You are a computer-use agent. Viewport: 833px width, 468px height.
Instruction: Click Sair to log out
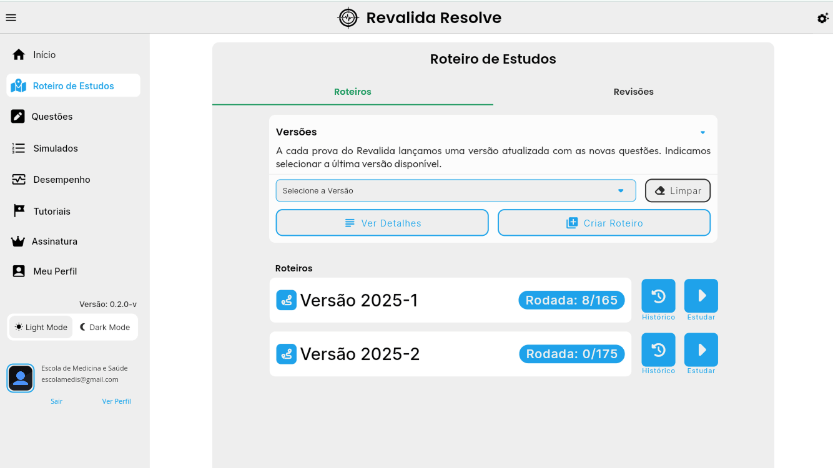coord(56,401)
